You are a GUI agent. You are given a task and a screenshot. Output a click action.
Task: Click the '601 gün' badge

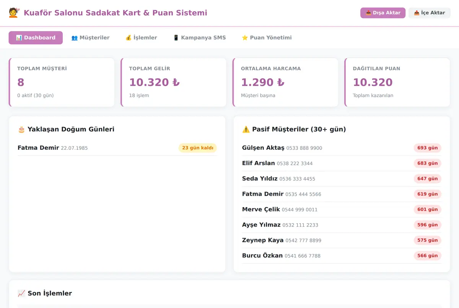427,209
